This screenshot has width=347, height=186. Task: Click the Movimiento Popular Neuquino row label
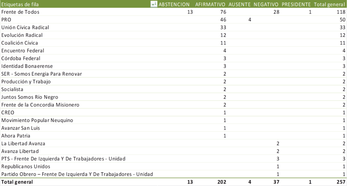[37, 120]
